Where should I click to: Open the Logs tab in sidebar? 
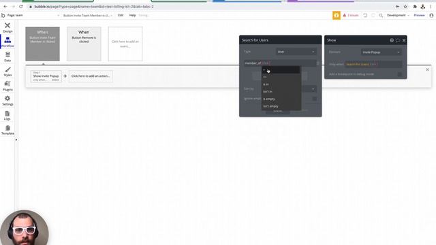tap(7, 115)
